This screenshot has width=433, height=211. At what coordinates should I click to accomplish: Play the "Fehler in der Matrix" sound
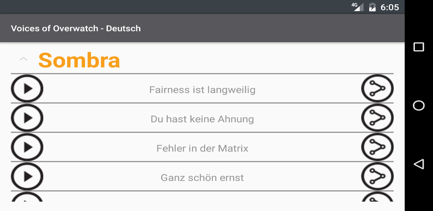pyautogui.click(x=27, y=147)
